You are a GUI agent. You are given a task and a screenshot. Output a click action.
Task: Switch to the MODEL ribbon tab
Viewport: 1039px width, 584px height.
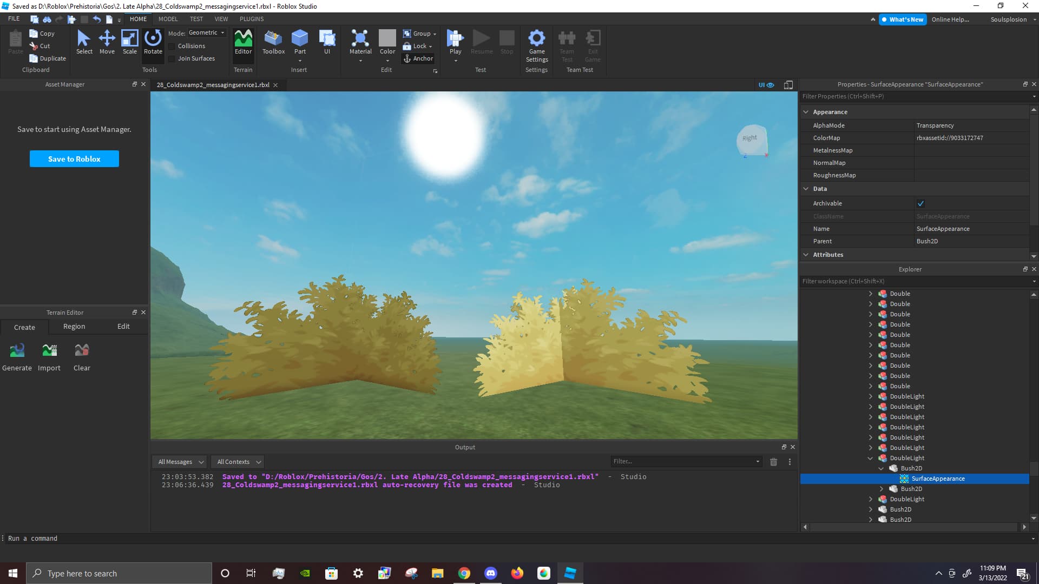168,19
